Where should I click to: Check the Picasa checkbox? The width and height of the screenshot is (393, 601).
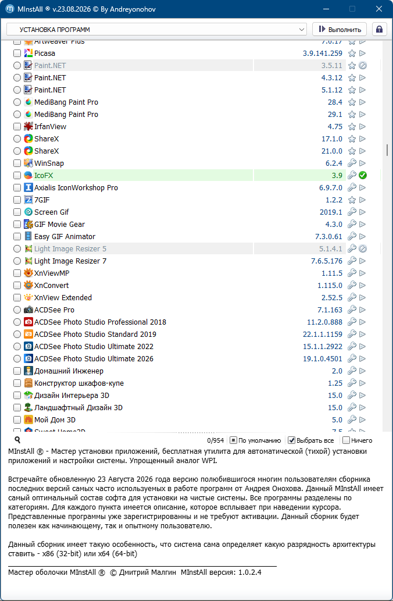coord(17,54)
